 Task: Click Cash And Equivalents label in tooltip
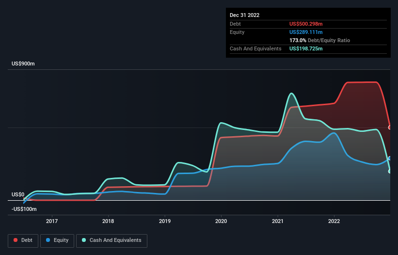[x=255, y=48]
